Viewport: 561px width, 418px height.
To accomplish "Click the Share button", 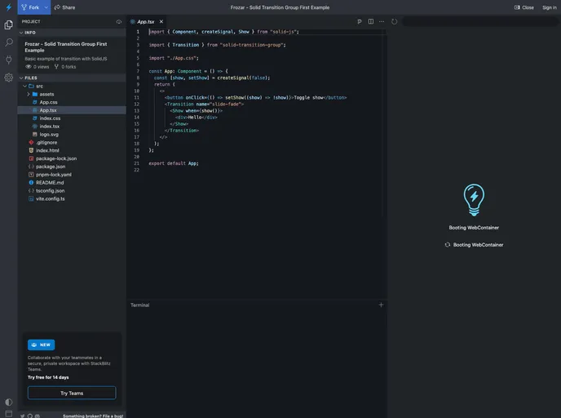I will pyautogui.click(x=64, y=7).
